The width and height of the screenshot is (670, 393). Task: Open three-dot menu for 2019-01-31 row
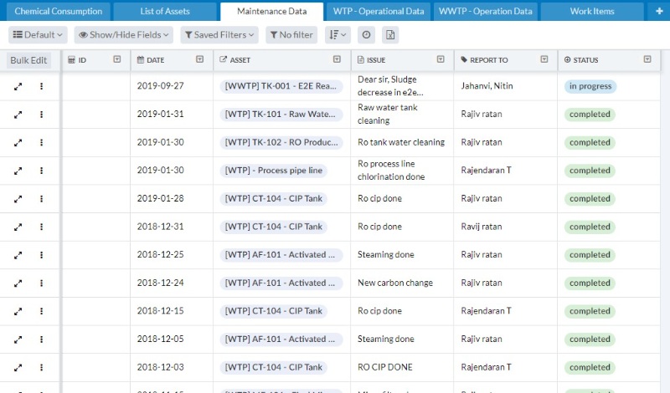41,115
